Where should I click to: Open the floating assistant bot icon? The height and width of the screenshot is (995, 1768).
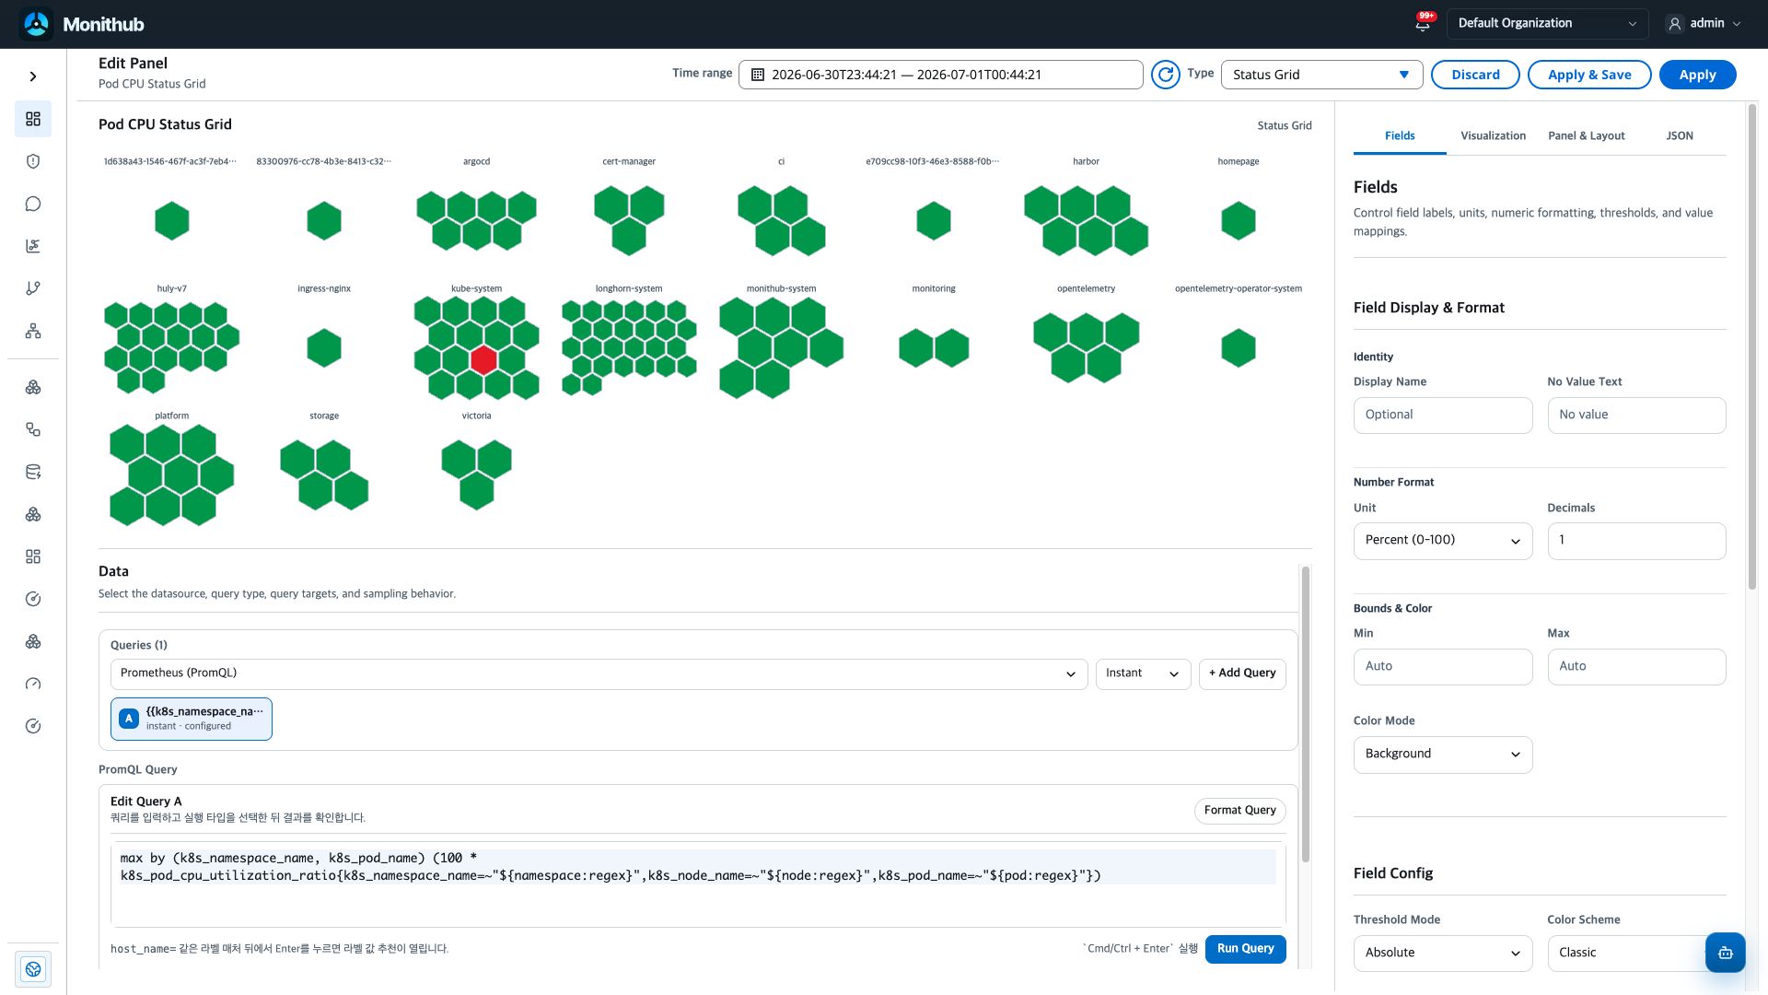point(1725,953)
